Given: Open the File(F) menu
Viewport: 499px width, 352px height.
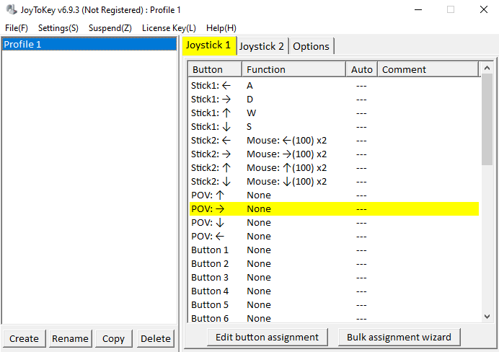Looking at the screenshot, I should pyautogui.click(x=17, y=27).
